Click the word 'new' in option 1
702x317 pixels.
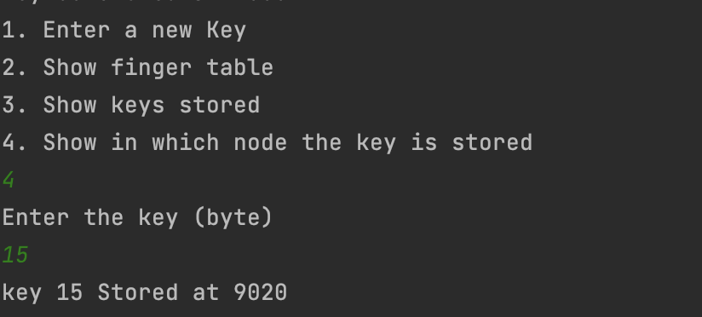tap(172, 32)
